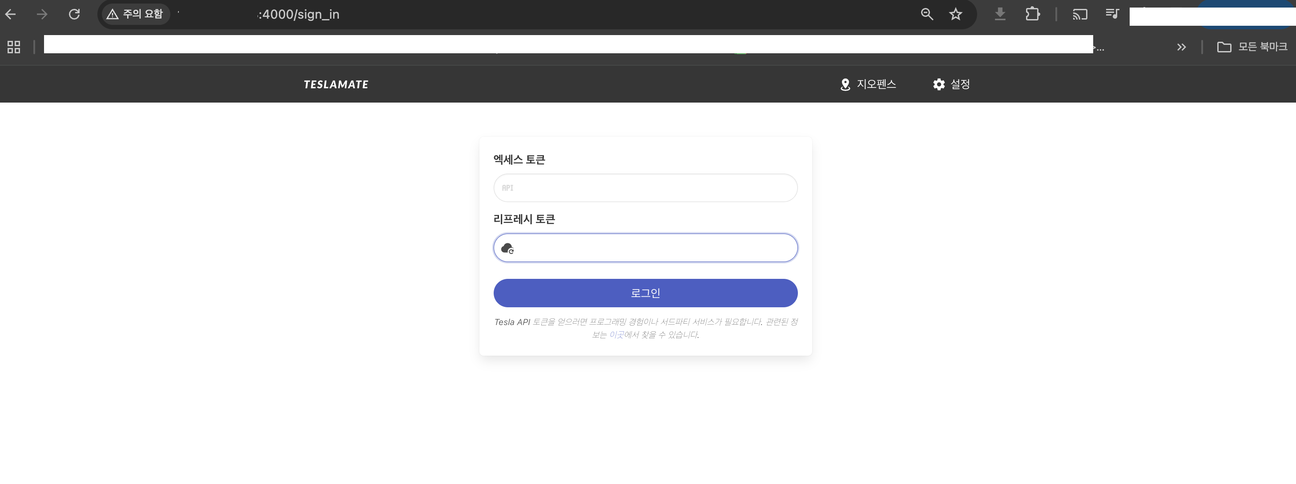This screenshot has height=484, width=1296.
Task: Open the 지오펜스 menu item
Action: point(868,84)
